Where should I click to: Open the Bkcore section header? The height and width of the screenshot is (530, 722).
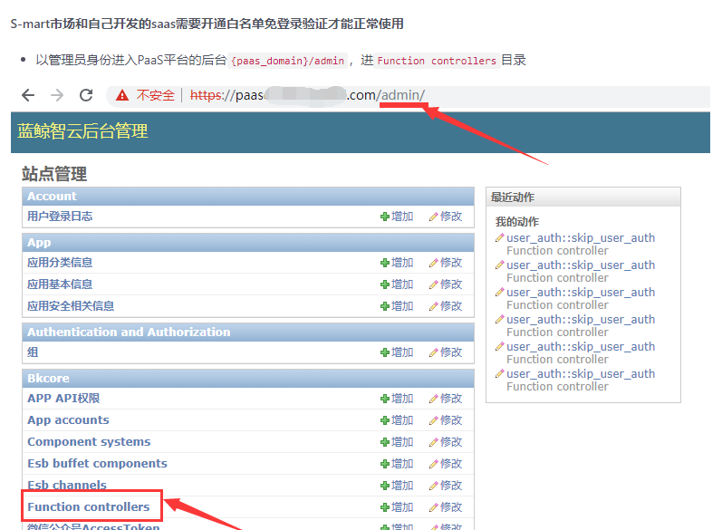[248, 378]
